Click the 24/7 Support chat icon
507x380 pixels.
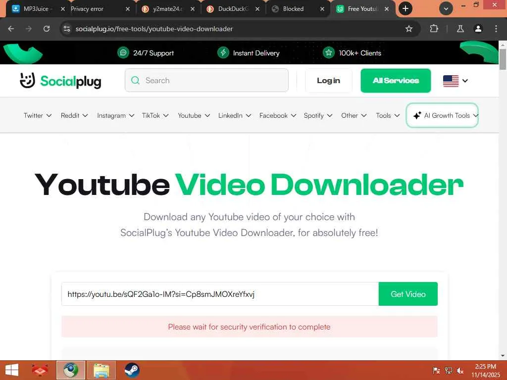coord(123,52)
